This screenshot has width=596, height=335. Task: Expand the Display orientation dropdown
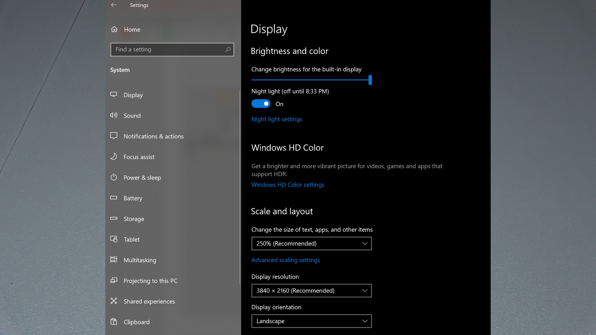coord(312,321)
